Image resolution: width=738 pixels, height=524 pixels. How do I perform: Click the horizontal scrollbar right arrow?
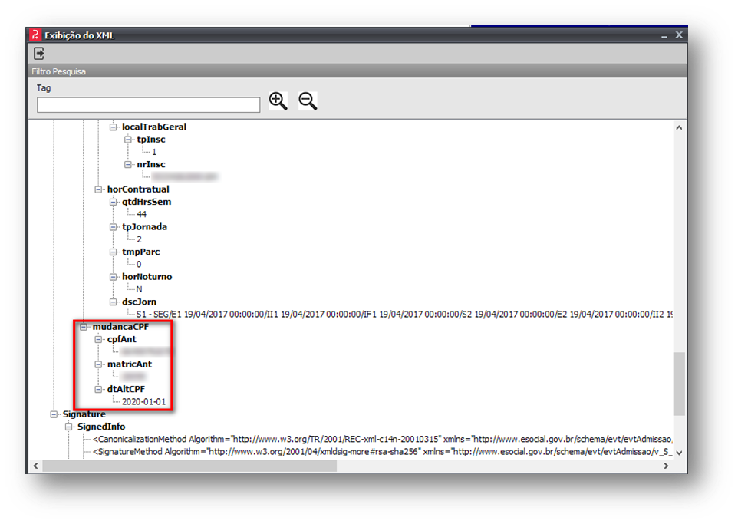[x=666, y=466]
